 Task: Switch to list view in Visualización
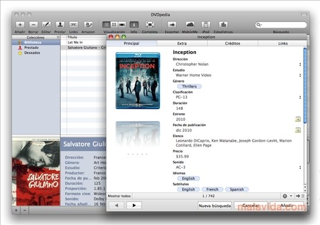[x=106, y=24]
